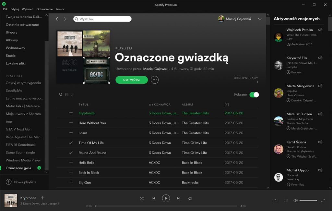Add Big Gun to library
Image resolution: width=332 pixels, height=211 pixels.
click(x=71, y=182)
